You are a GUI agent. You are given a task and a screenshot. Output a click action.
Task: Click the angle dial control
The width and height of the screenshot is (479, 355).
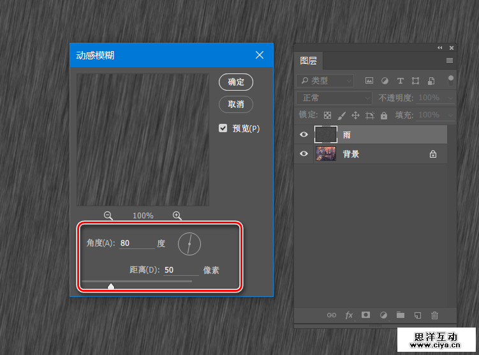(189, 244)
